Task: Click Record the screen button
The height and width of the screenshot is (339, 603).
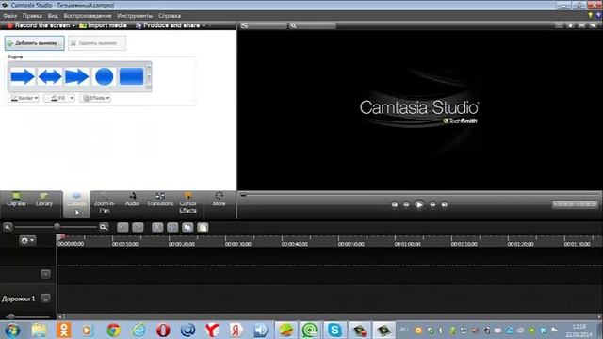Action: pyautogui.click(x=39, y=25)
